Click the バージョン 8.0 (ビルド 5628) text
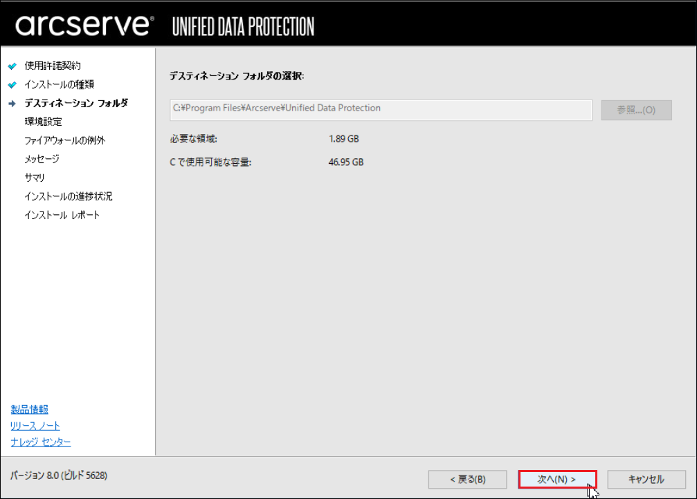 click(x=59, y=476)
